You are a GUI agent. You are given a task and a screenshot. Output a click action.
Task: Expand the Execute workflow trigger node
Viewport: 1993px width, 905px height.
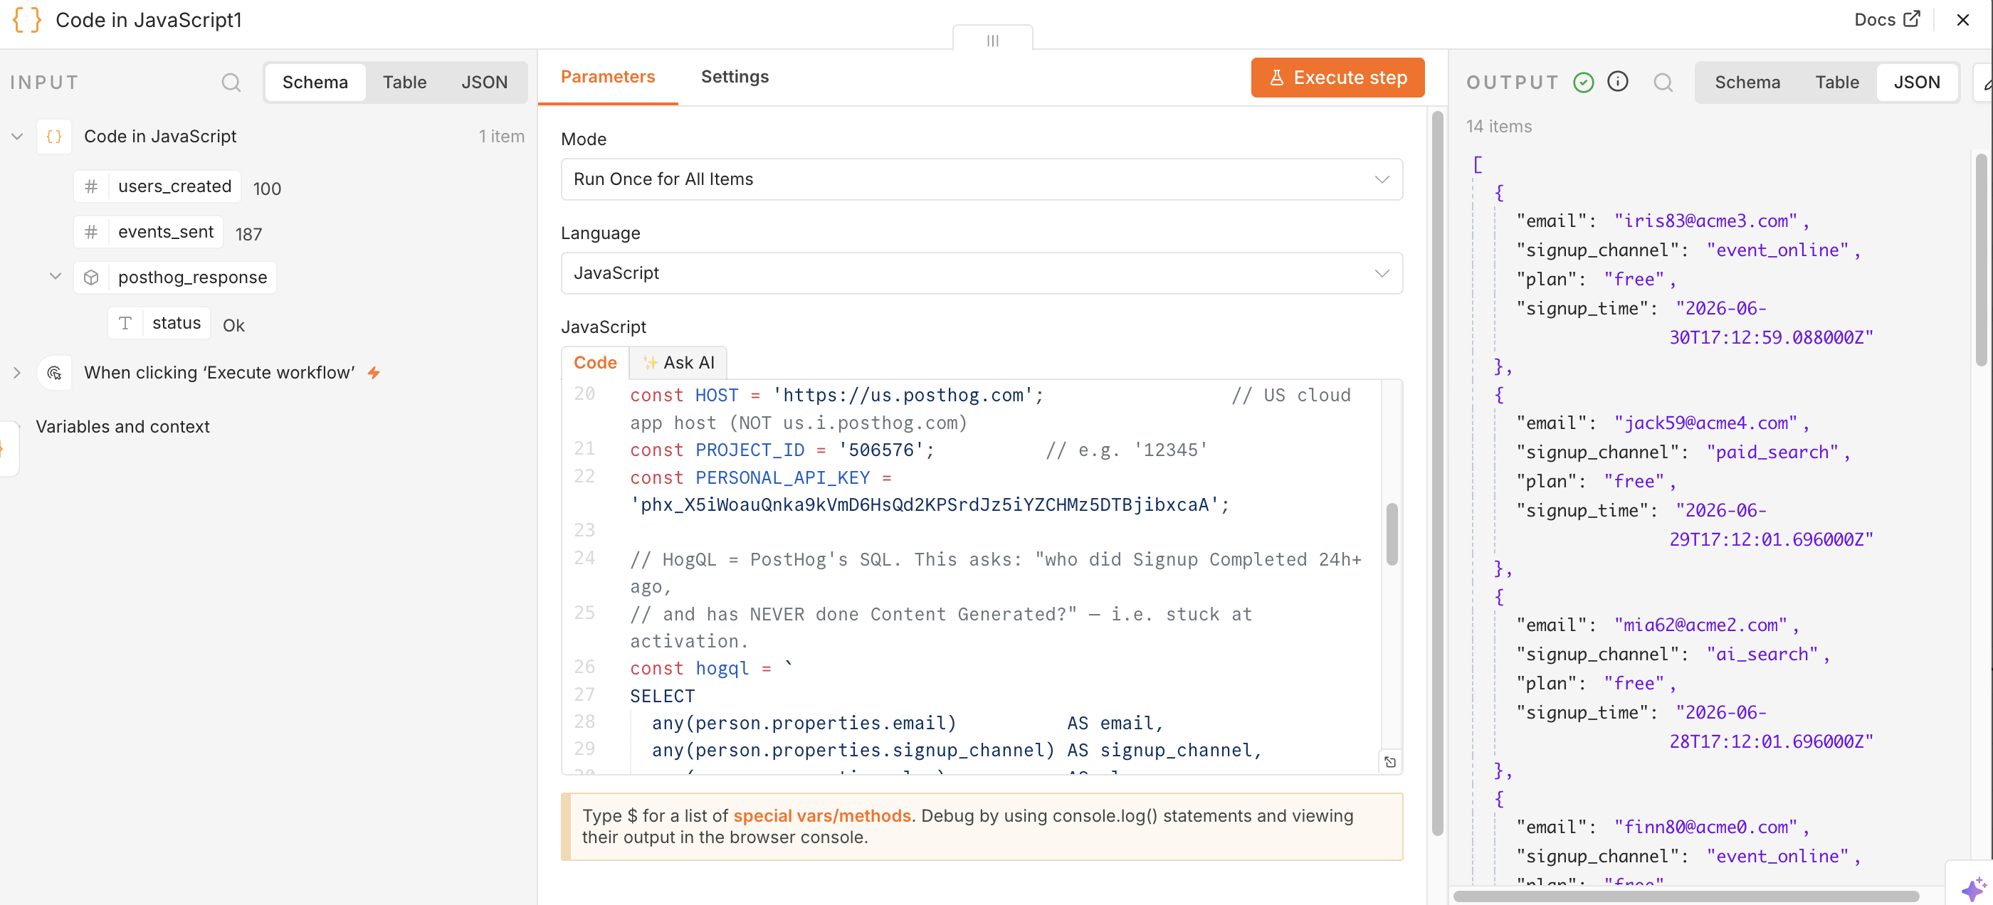click(17, 373)
